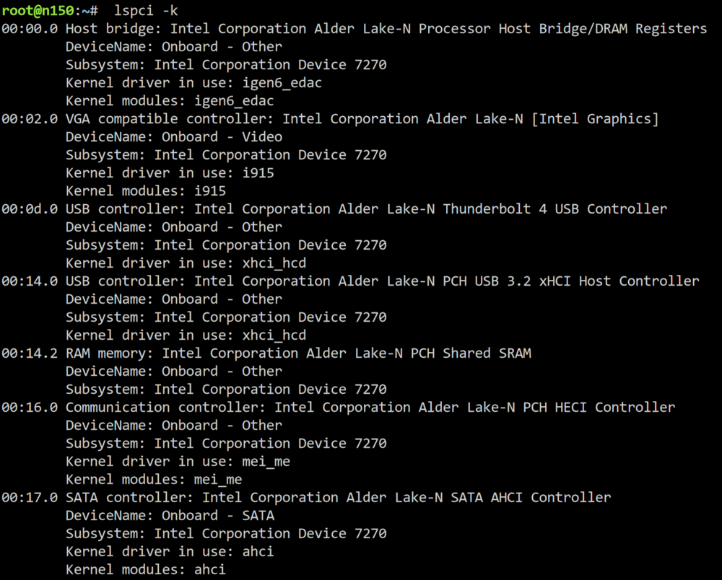722x580 pixels.
Task: Click the DeviceName Onboard - SATA line
Action: (170, 516)
